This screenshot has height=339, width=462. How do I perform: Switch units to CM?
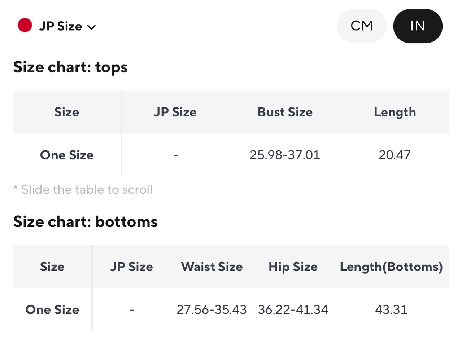pyautogui.click(x=362, y=26)
